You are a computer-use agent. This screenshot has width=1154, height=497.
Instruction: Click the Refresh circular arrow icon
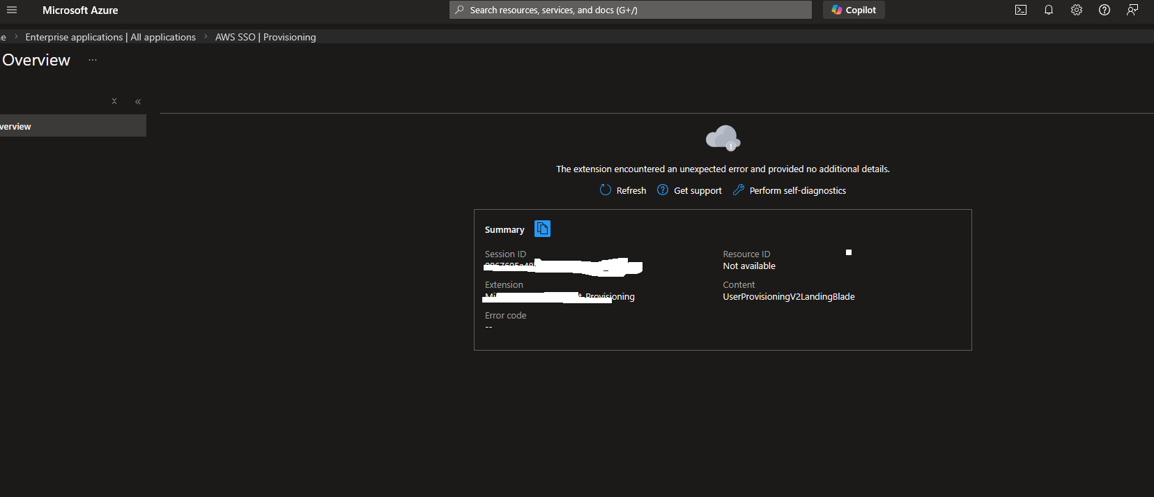pos(606,190)
